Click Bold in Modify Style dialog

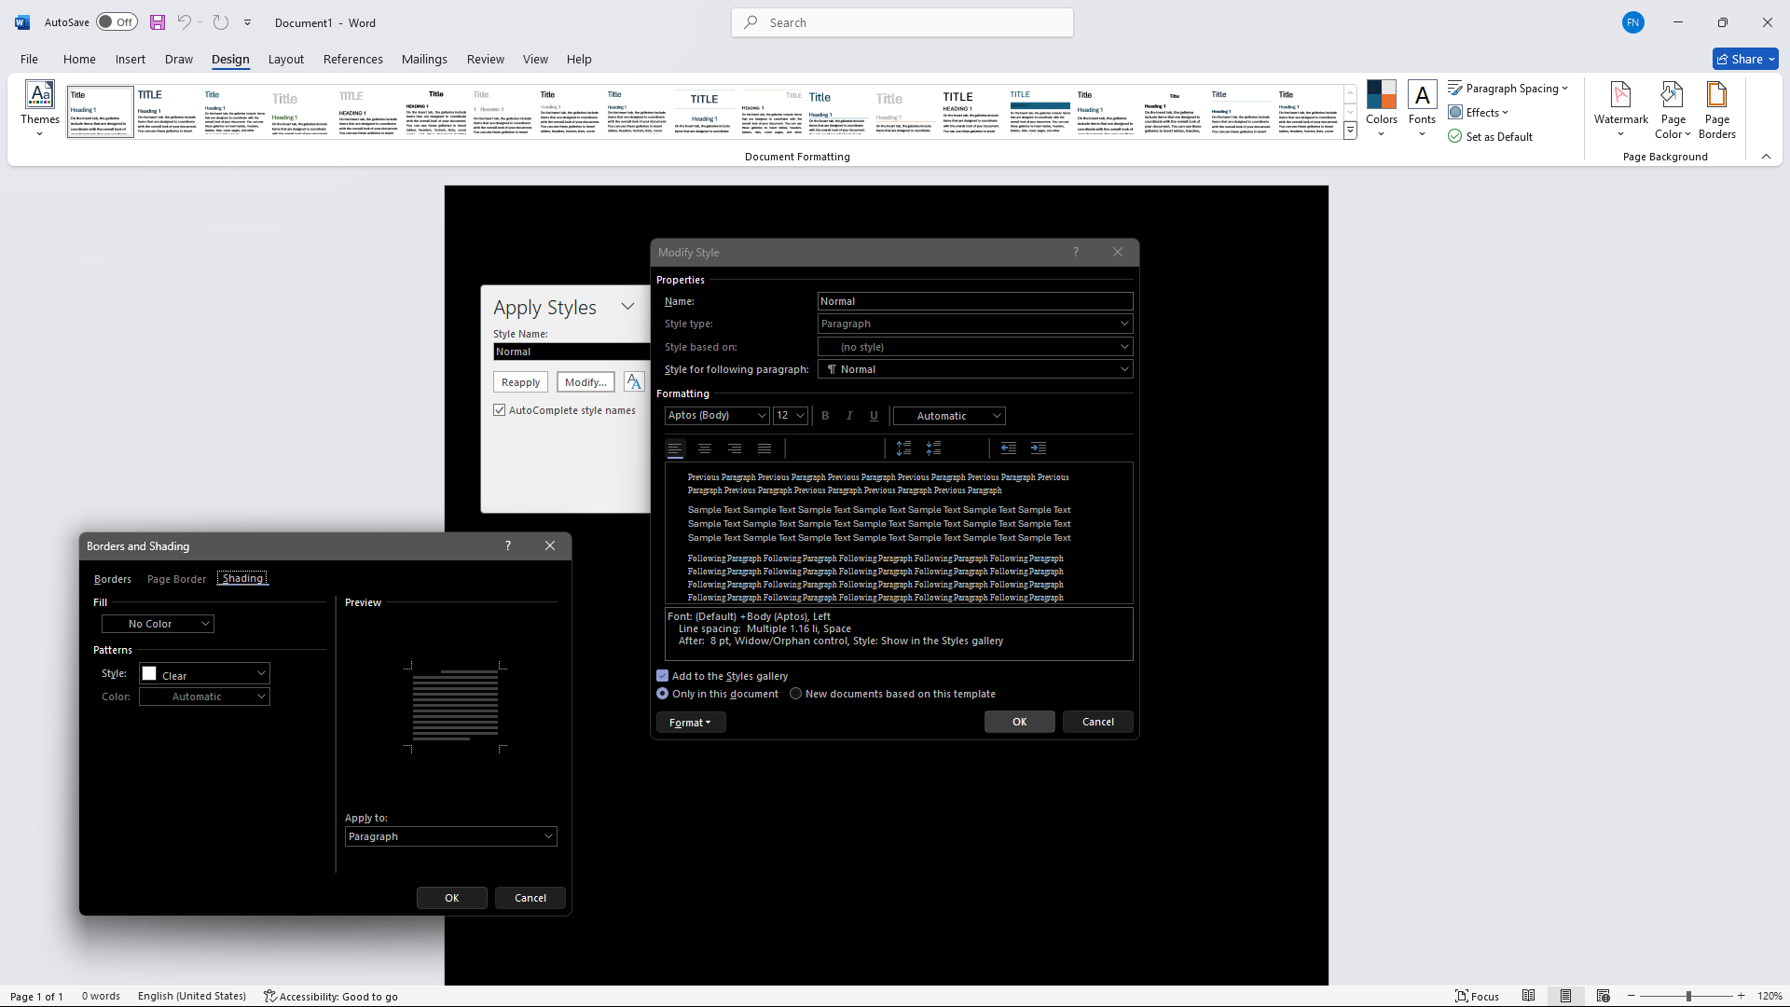point(825,416)
